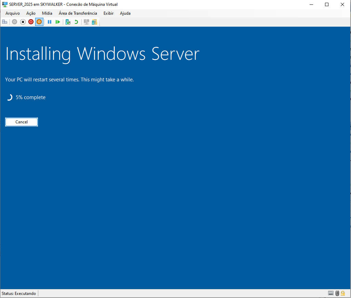The height and width of the screenshot is (298, 351).
Task: Click the VM connection icon in title bar
Action: [x=5, y=4]
